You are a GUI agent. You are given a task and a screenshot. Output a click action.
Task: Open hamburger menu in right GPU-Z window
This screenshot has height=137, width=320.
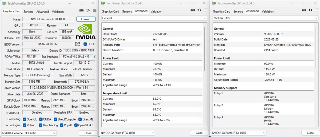click(x=317, y=10)
